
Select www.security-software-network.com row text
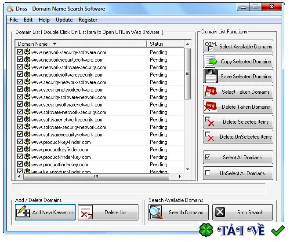[x=69, y=97]
